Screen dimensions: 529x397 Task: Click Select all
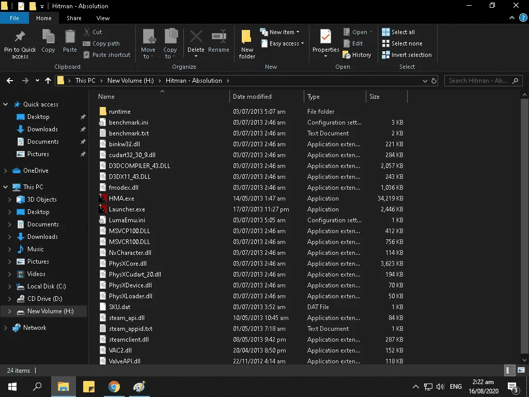point(398,32)
